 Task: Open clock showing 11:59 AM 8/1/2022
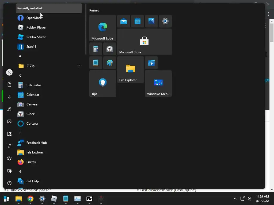(x=262, y=199)
